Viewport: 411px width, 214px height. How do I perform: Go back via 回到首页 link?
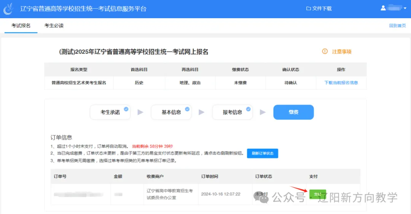[x=397, y=25]
